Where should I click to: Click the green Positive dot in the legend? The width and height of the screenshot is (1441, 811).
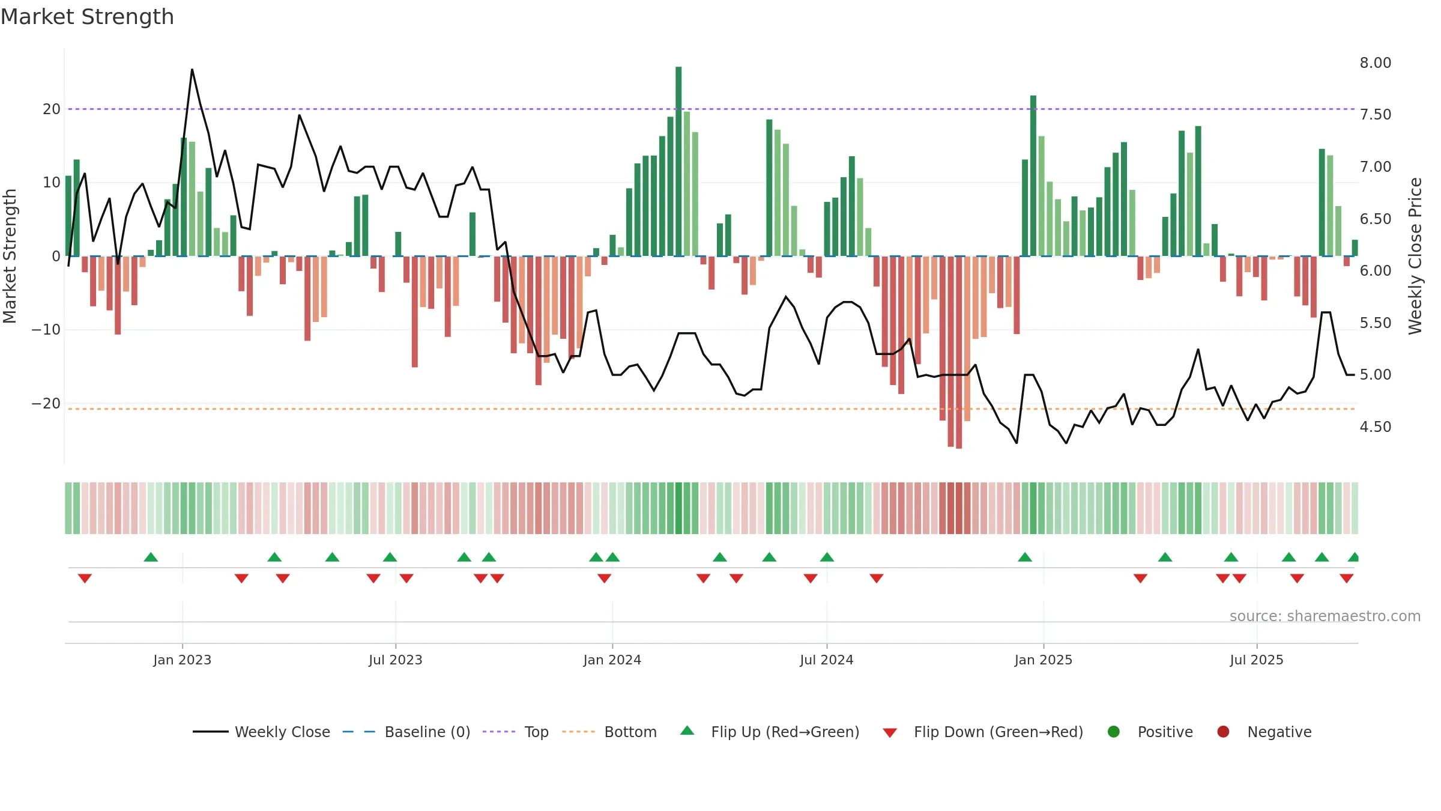coord(1114,732)
